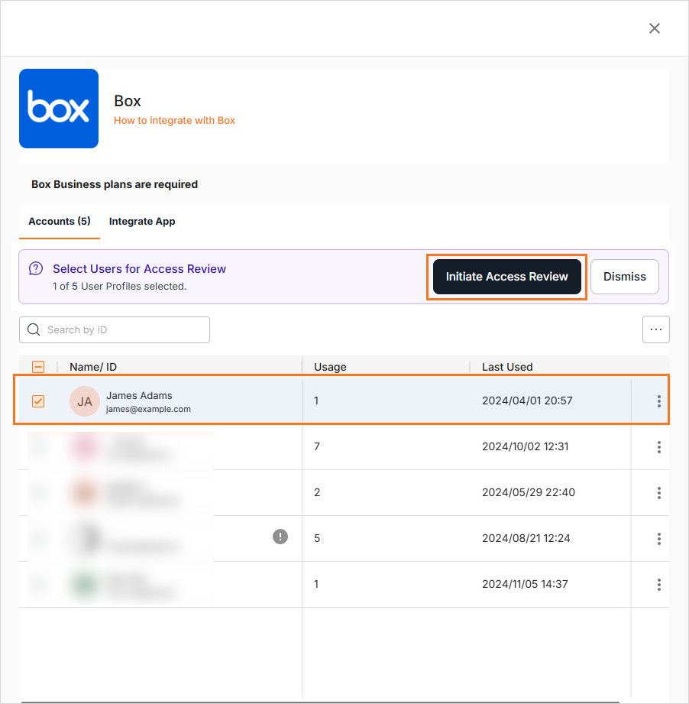Uncheck the James Adams checkbox

tap(38, 401)
